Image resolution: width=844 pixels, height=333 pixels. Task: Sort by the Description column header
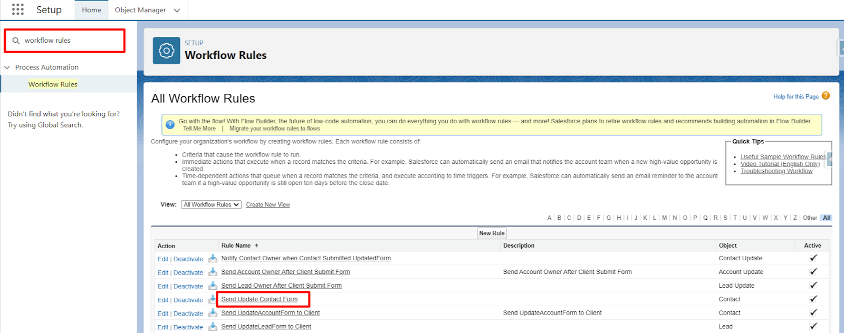tap(519, 246)
